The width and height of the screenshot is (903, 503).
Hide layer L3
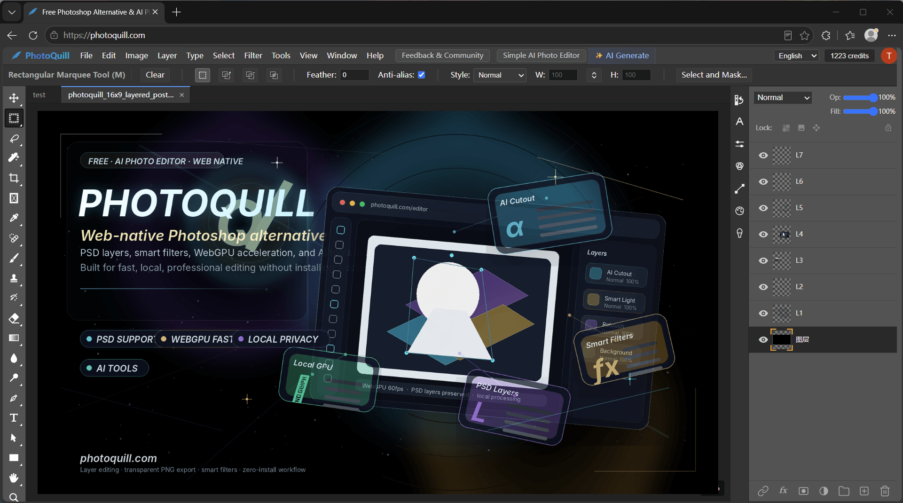coord(763,260)
